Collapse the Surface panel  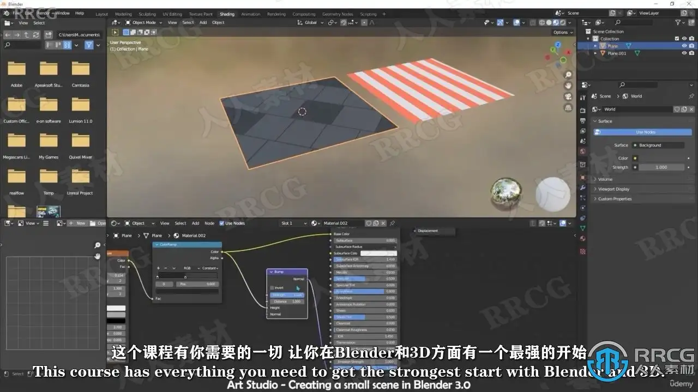coord(605,121)
